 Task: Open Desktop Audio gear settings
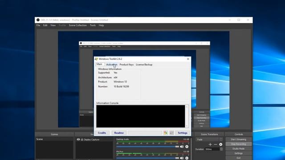click(x=187, y=147)
